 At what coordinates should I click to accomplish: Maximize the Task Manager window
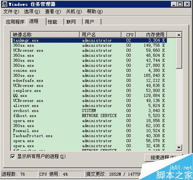tap(180, 4)
